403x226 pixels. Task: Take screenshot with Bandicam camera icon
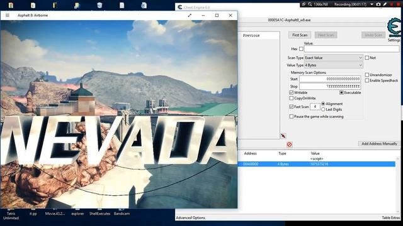[378, 4]
